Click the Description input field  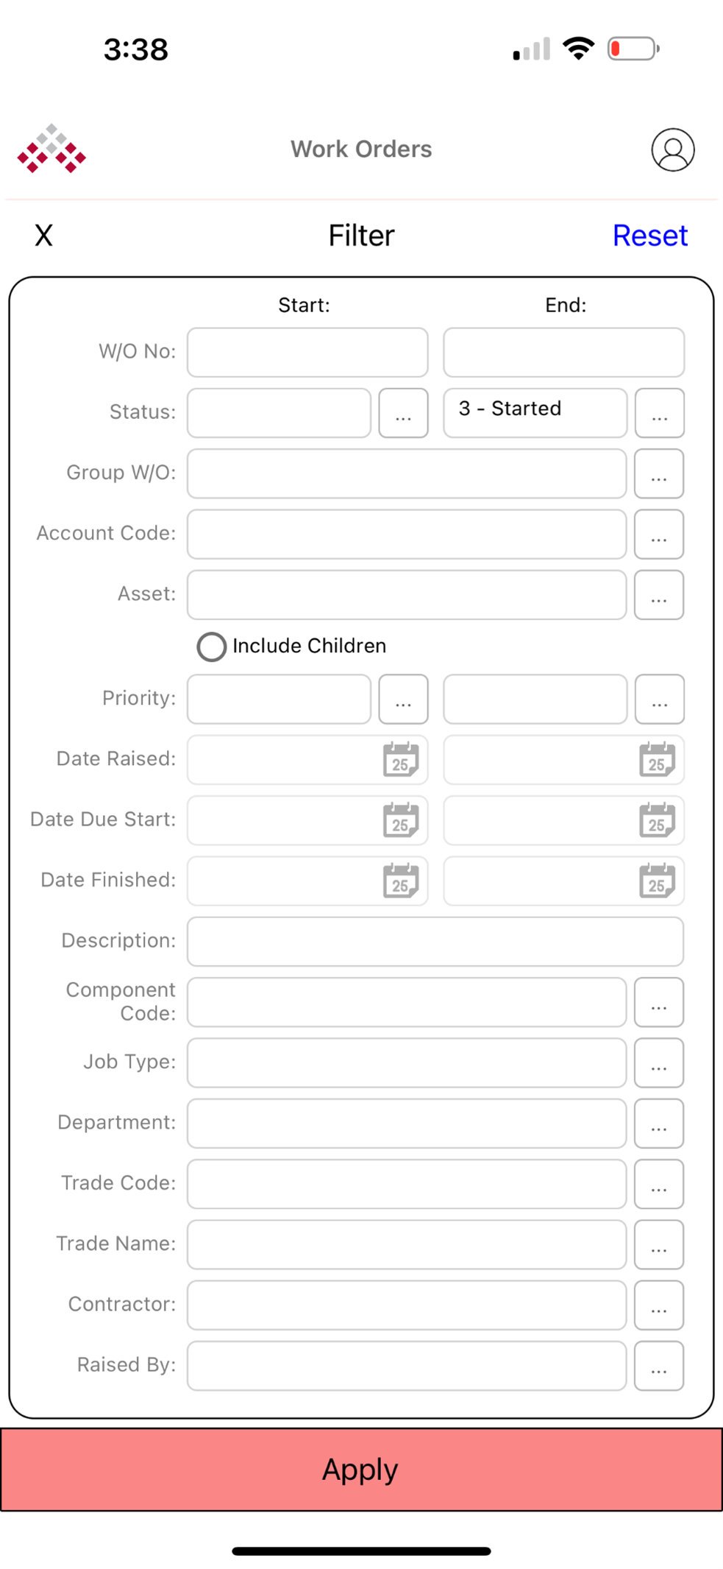(435, 941)
